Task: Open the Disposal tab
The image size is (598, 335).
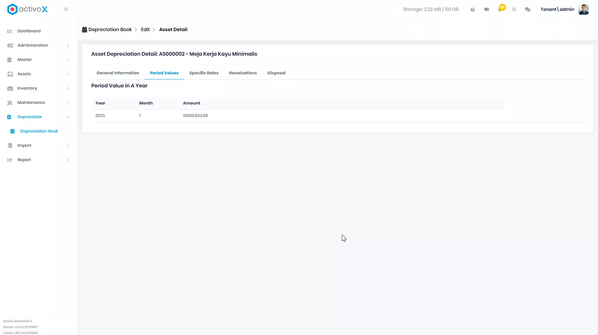Action: 276,73
